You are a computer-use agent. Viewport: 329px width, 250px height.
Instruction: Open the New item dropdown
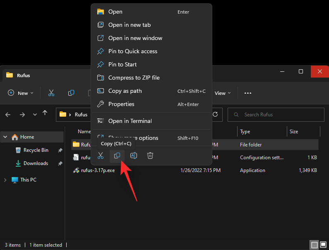click(x=18, y=93)
